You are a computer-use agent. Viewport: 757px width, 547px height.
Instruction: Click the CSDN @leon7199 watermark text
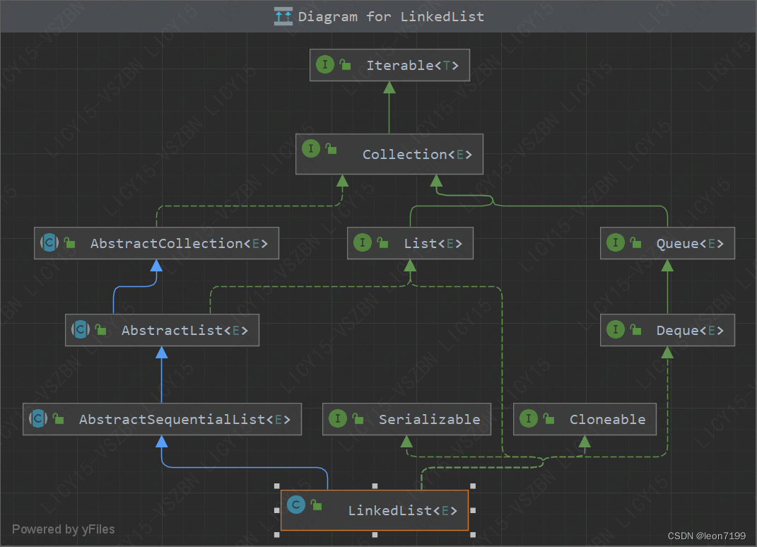pyautogui.click(x=707, y=536)
